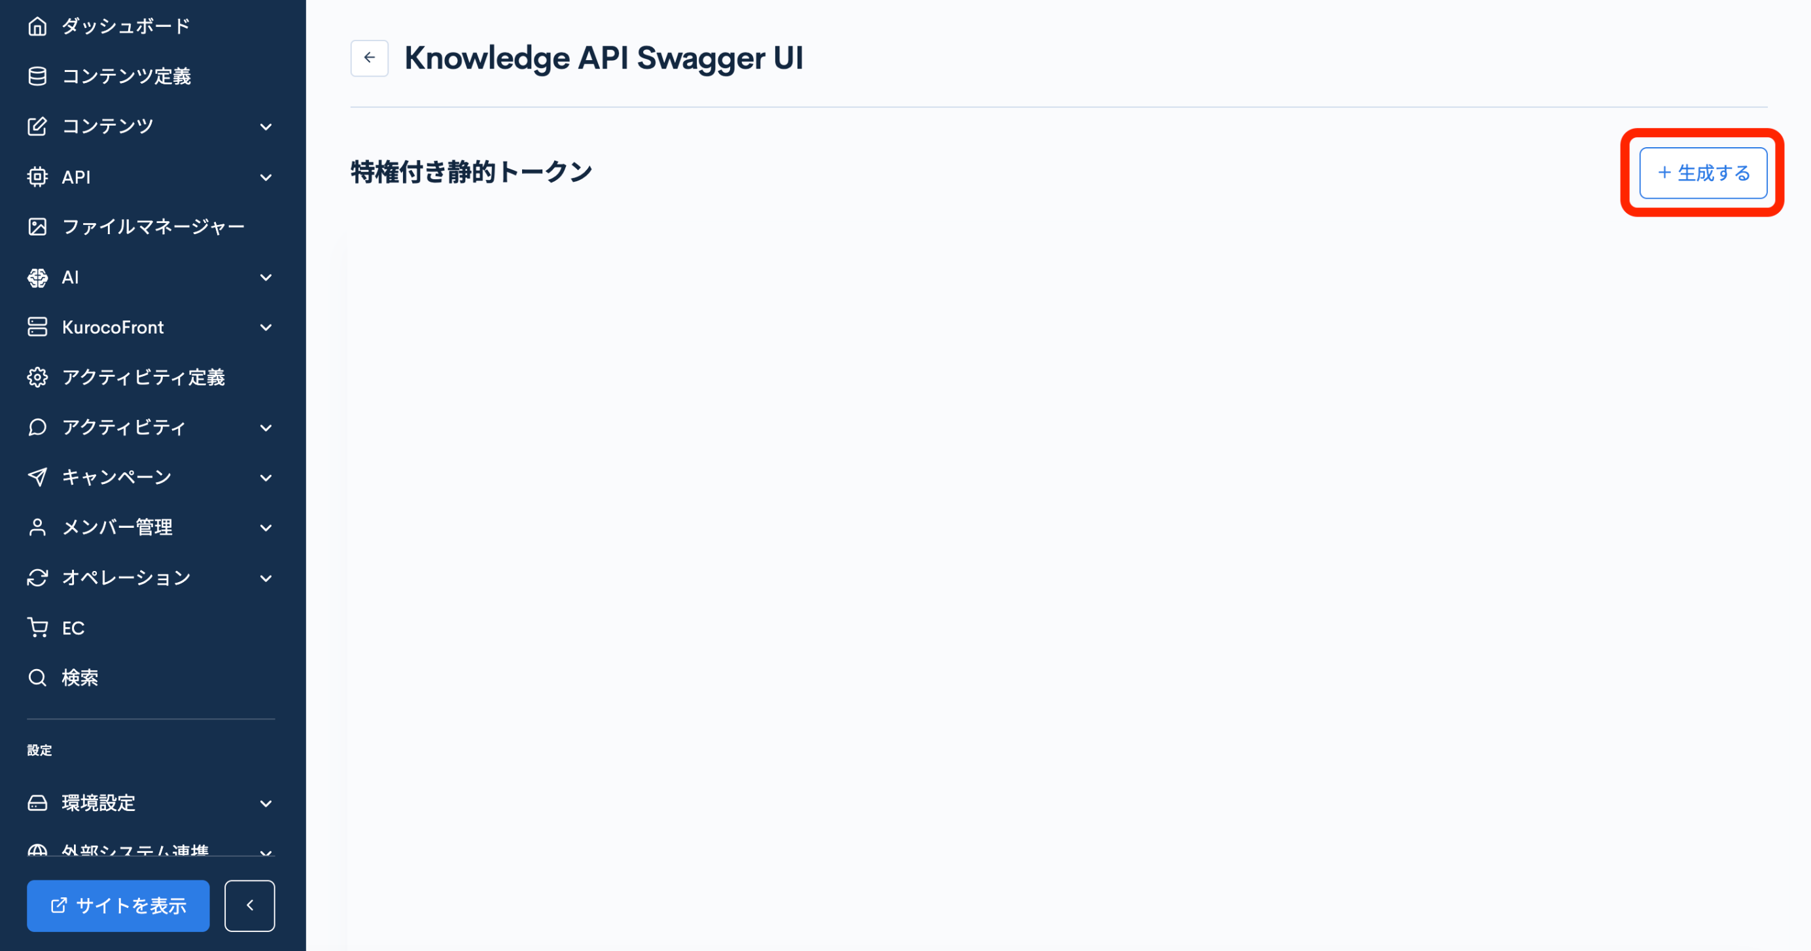The image size is (1811, 951).
Task: Click the サイトを表示 button
Action: point(118,905)
